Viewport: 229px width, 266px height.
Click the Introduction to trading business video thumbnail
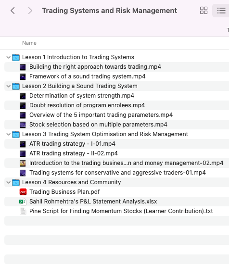coord(23,163)
